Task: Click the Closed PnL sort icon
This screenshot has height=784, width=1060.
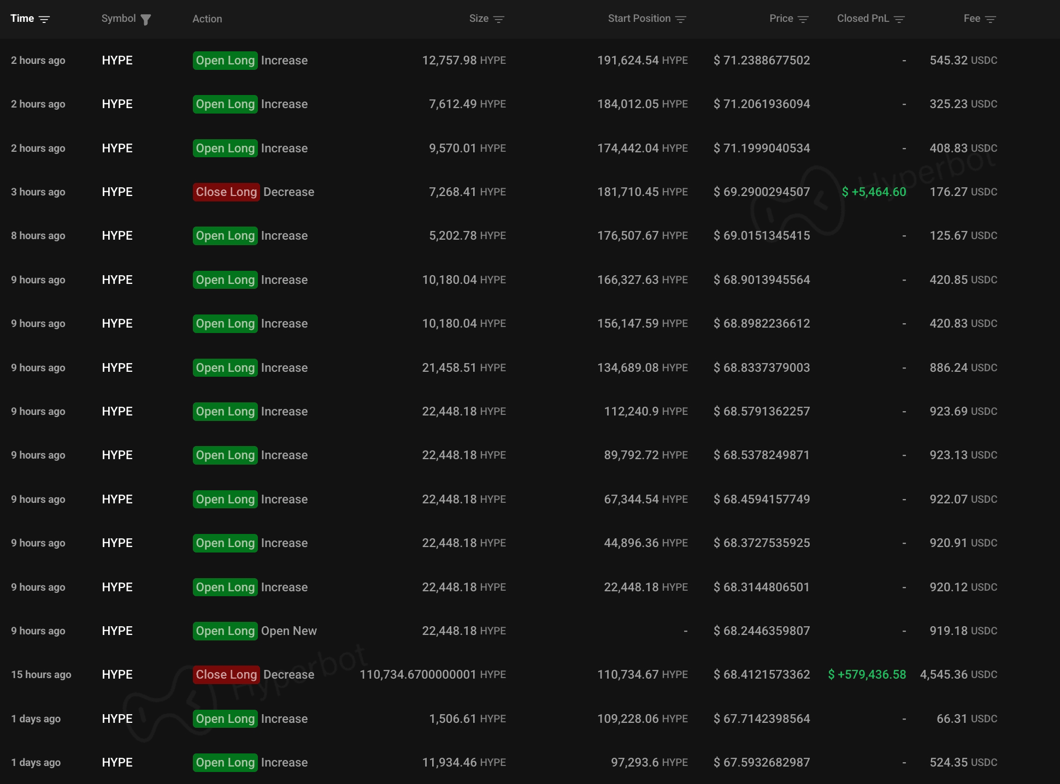Action: [x=899, y=19]
